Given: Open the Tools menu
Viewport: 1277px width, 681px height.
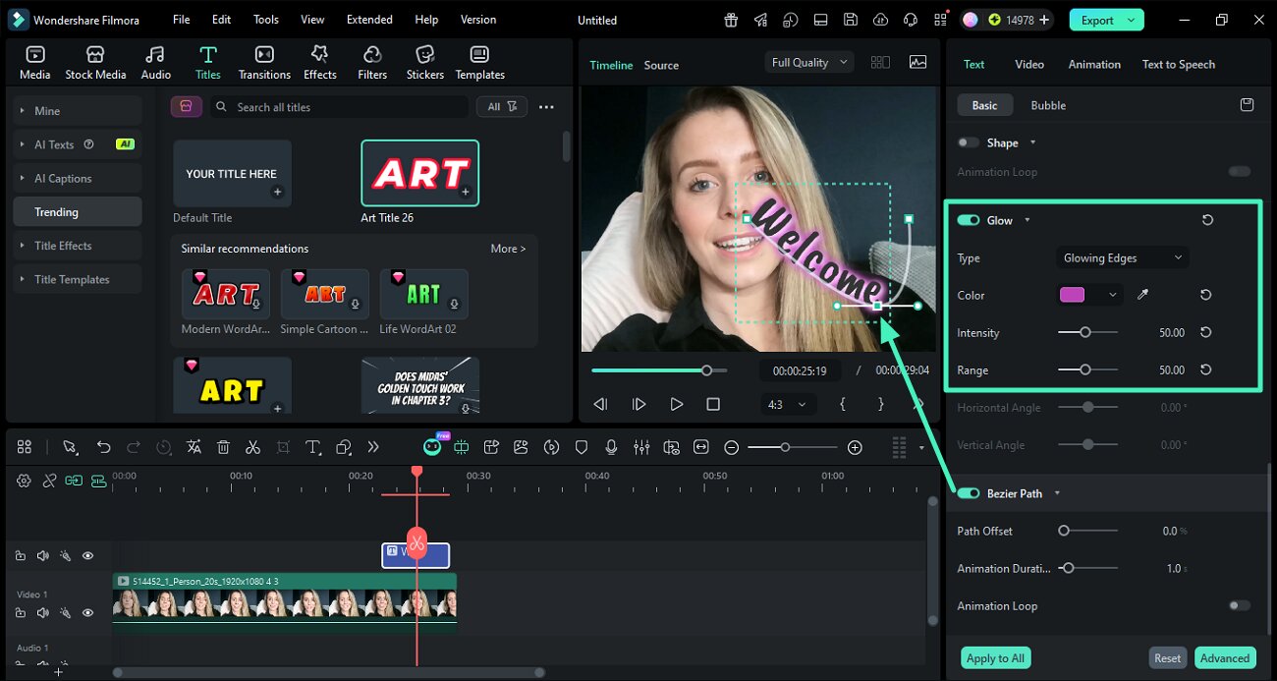Looking at the screenshot, I should [x=265, y=20].
